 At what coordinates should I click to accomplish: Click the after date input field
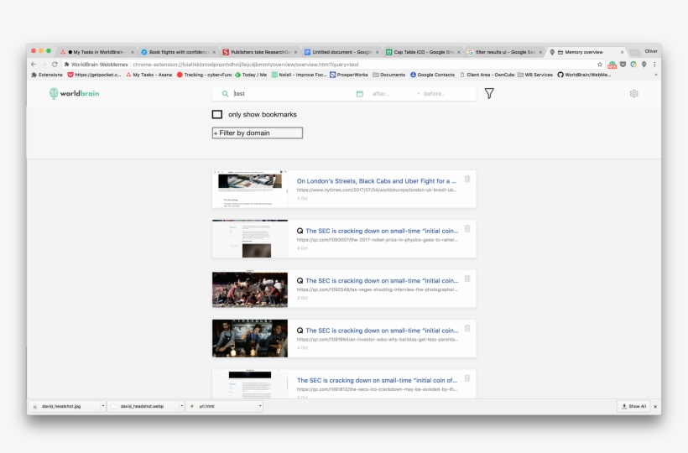pos(390,94)
